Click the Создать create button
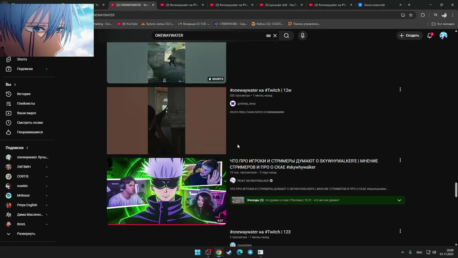458x258 pixels. click(409, 35)
